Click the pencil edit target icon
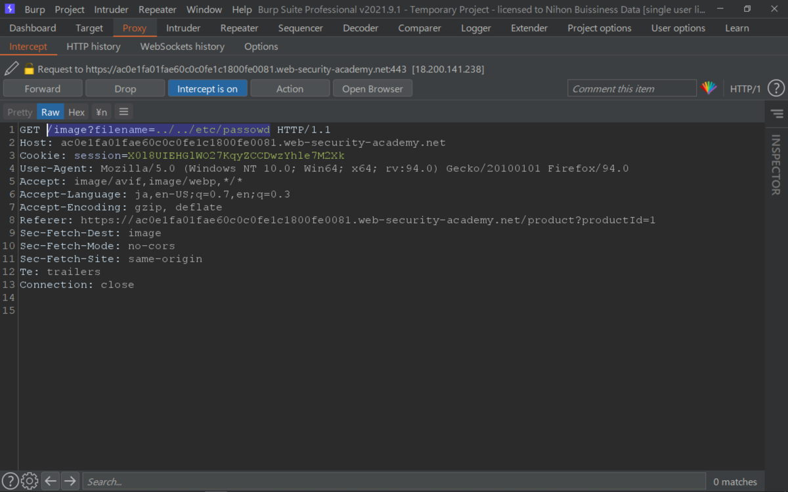The width and height of the screenshot is (788, 492). 11,69
